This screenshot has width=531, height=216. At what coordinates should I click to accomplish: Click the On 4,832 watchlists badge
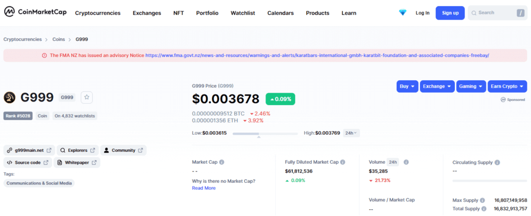click(75, 116)
